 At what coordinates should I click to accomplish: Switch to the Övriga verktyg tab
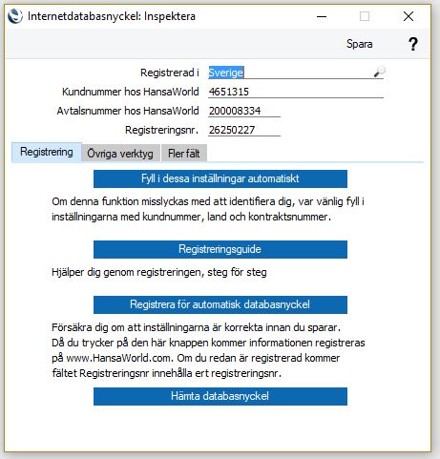tap(120, 154)
